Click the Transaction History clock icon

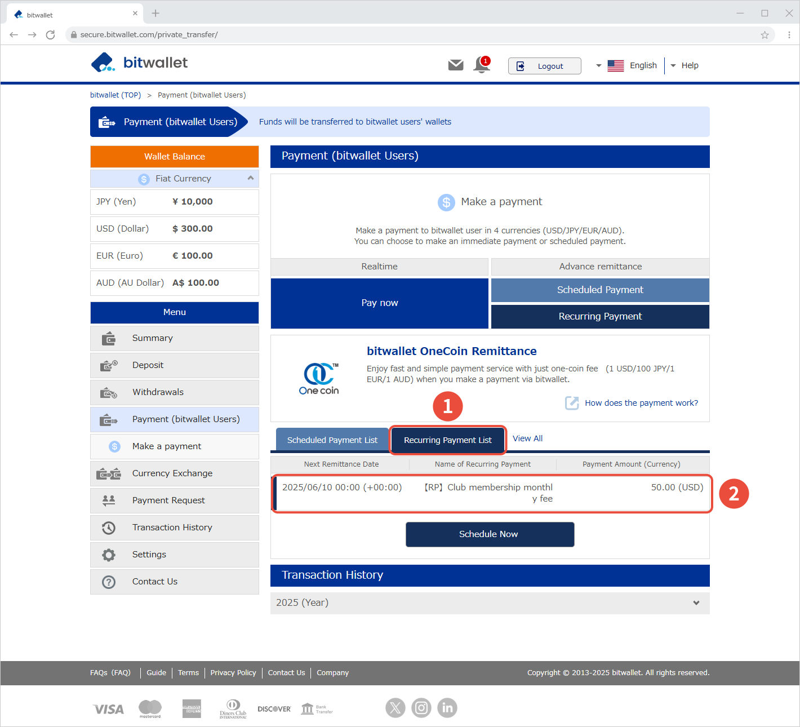109,527
